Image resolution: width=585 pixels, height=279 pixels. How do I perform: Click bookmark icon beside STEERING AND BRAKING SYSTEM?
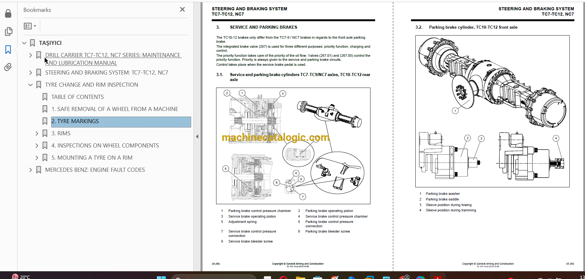tap(39, 73)
